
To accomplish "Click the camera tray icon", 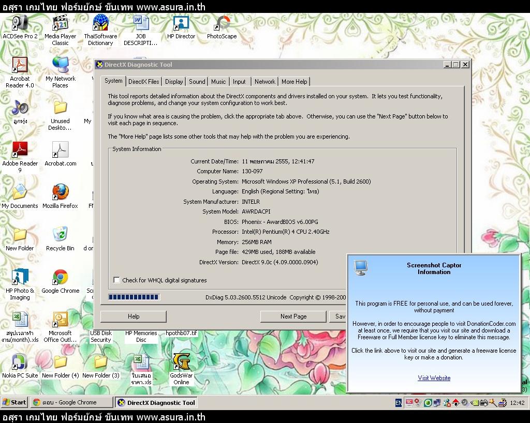I will pos(484,403).
